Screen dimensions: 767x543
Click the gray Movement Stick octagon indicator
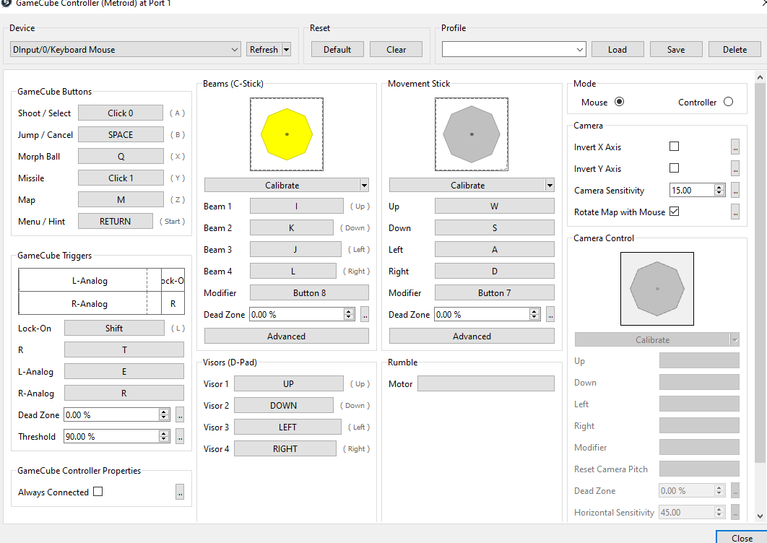472,134
